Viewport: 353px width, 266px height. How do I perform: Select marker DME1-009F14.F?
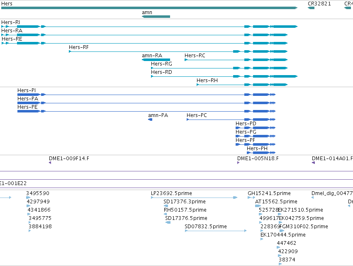pyautogui.click(x=50, y=163)
